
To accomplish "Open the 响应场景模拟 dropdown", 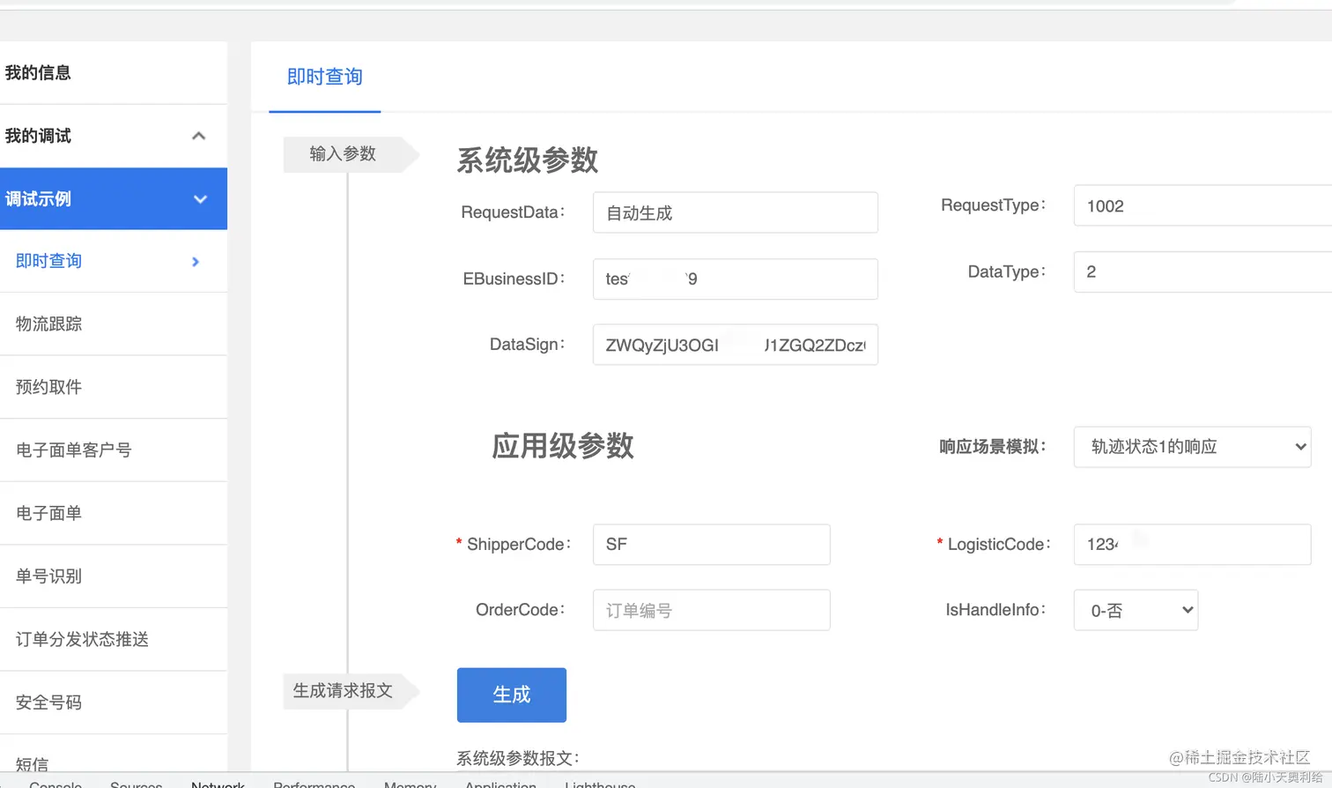I will (x=1191, y=446).
